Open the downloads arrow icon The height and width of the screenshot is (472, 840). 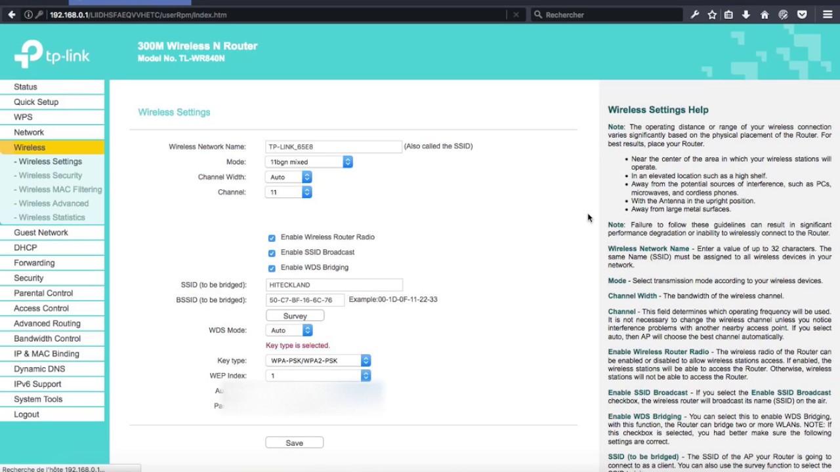(x=746, y=14)
